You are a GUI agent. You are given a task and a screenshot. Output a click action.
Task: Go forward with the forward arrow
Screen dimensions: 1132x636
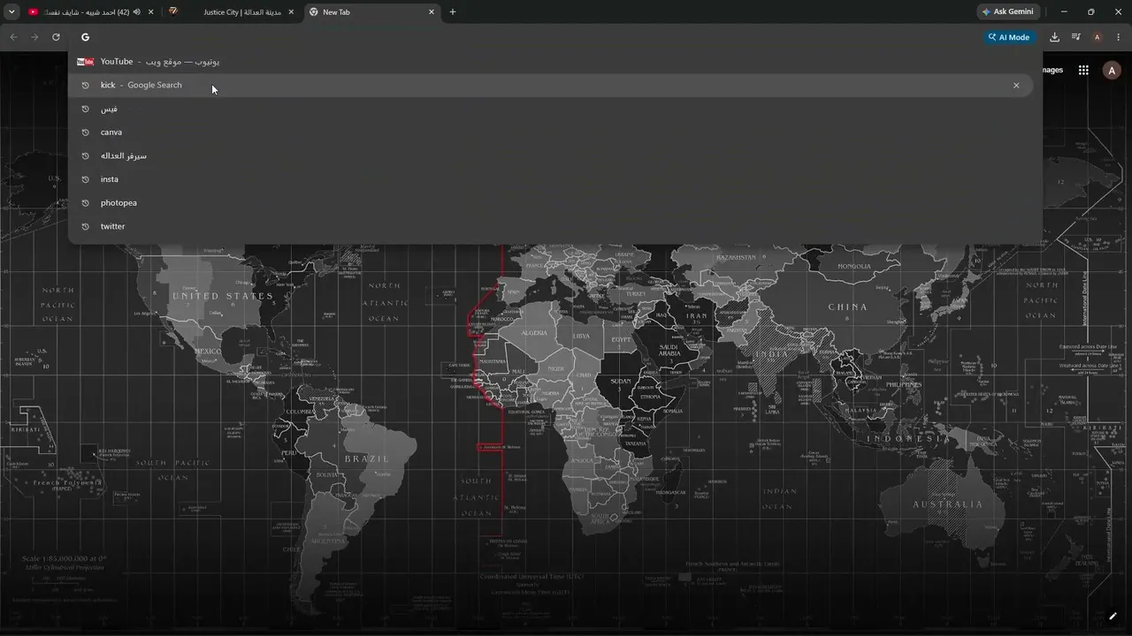34,37
